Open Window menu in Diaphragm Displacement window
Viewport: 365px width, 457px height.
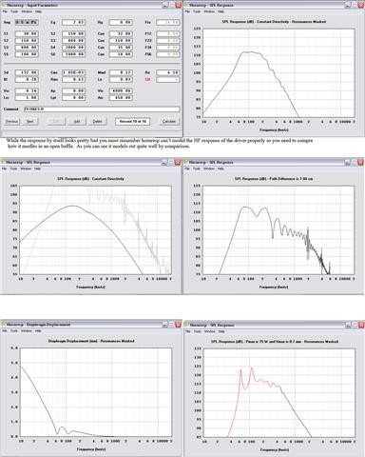pyautogui.click(x=27, y=331)
